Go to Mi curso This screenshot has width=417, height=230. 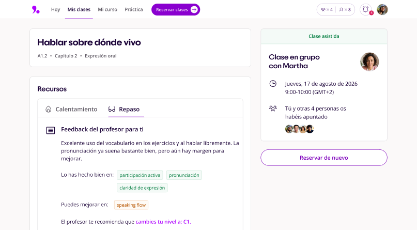point(107,10)
